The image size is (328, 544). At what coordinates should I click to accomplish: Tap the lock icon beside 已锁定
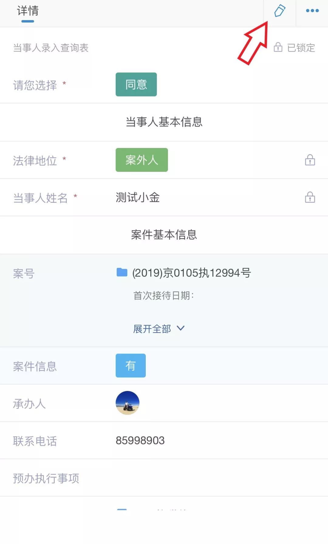(278, 47)
